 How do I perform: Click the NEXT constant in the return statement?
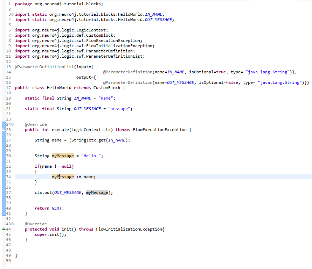coord(57,208)
